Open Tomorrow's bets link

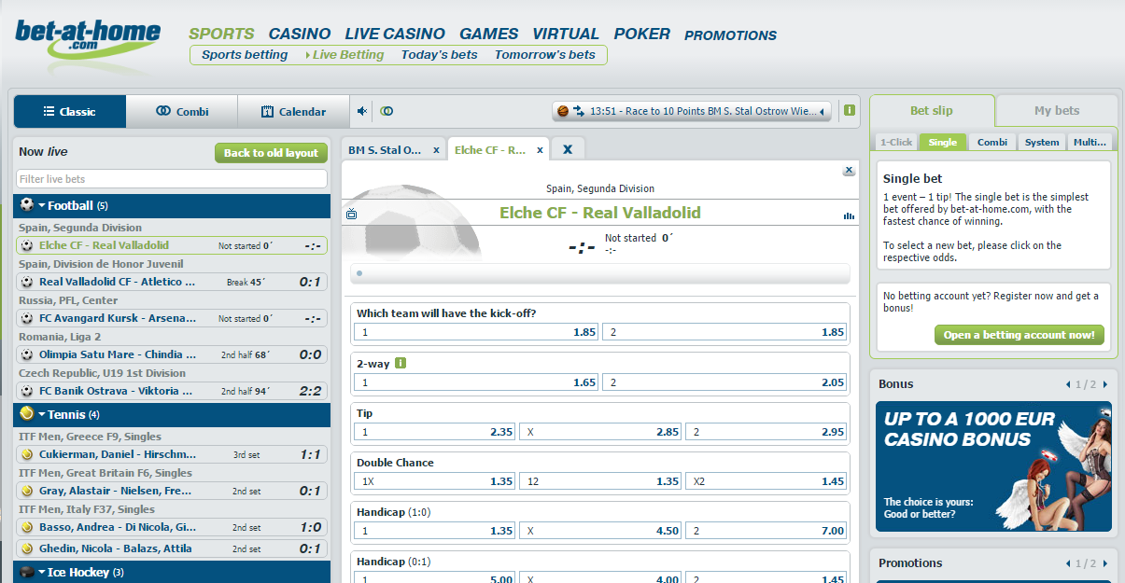(x=545, y=55)
